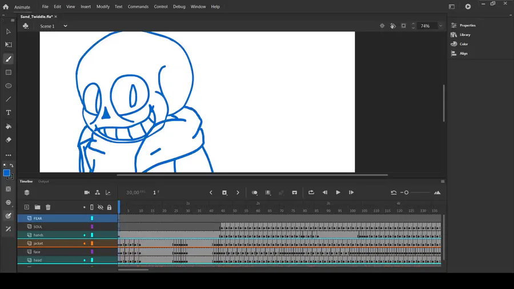Screen dimensions: 514x289
Task: Add a camera in timeline
Action: pyautogui.click(x=87, y=192)
